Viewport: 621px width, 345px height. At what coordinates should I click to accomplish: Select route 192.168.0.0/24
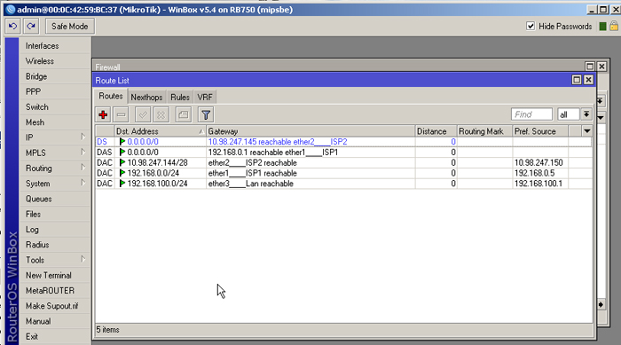coord(344,173)
